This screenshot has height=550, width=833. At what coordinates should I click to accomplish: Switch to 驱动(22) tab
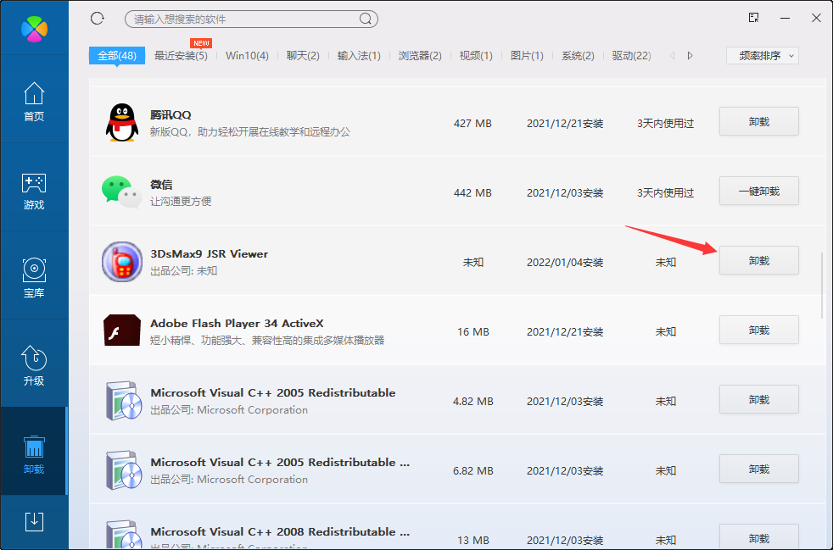coord(632,55)
